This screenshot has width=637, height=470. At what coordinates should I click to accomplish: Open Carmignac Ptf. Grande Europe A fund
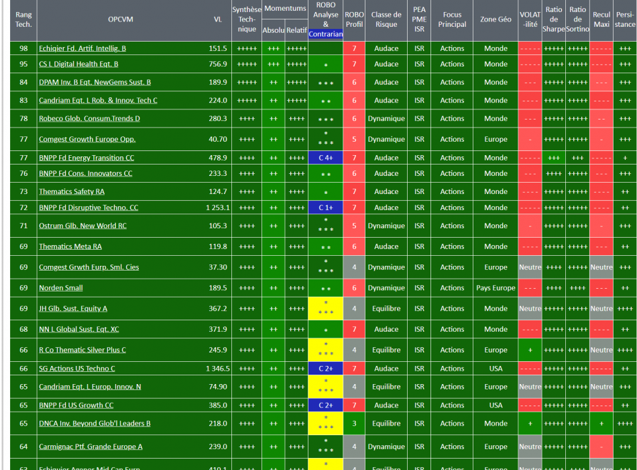click(x=91, y=446)
